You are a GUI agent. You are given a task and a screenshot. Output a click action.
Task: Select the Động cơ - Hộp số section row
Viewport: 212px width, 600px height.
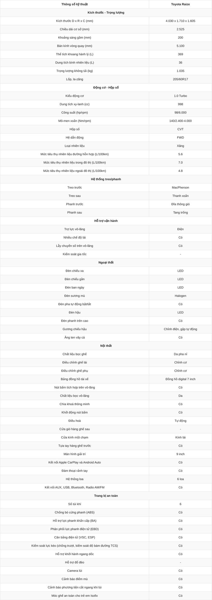pos(106,88)
